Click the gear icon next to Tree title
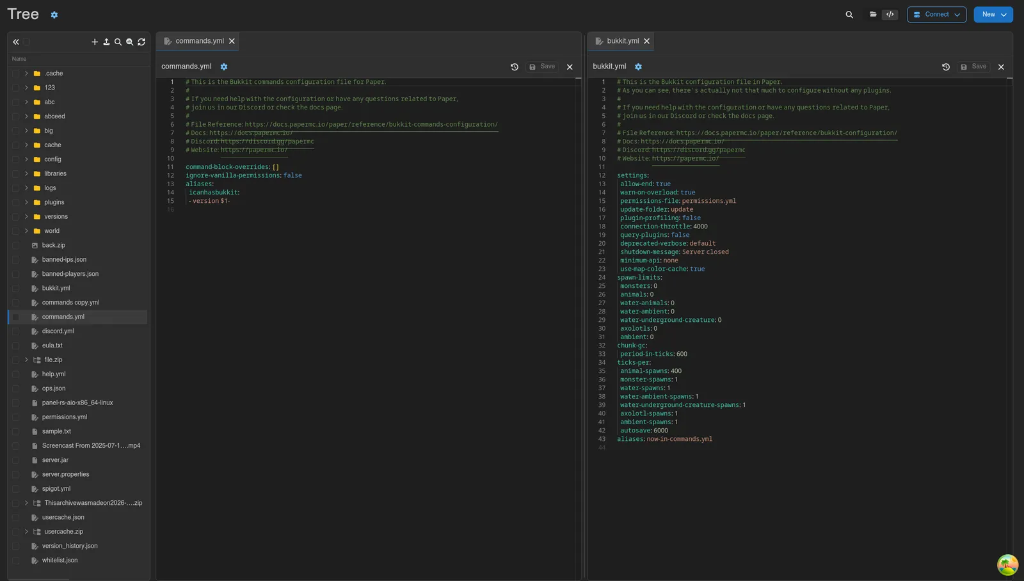 54,15
